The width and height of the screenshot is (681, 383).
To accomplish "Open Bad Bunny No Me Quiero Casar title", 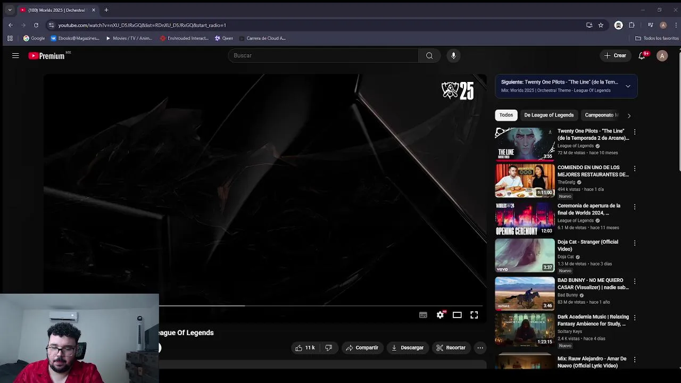I will pyautogui.click(x=593, y=284).
